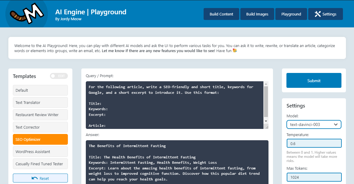Activate the WordPress Assistant template
The width and height of the screenshot is (354, 184).
coord(40,152)
